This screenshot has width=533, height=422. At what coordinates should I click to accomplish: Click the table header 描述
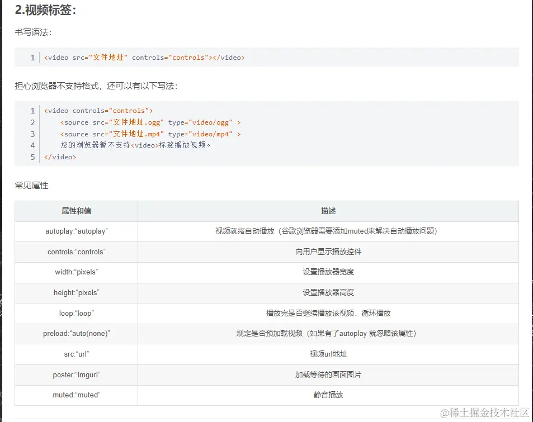click(328, 211)
